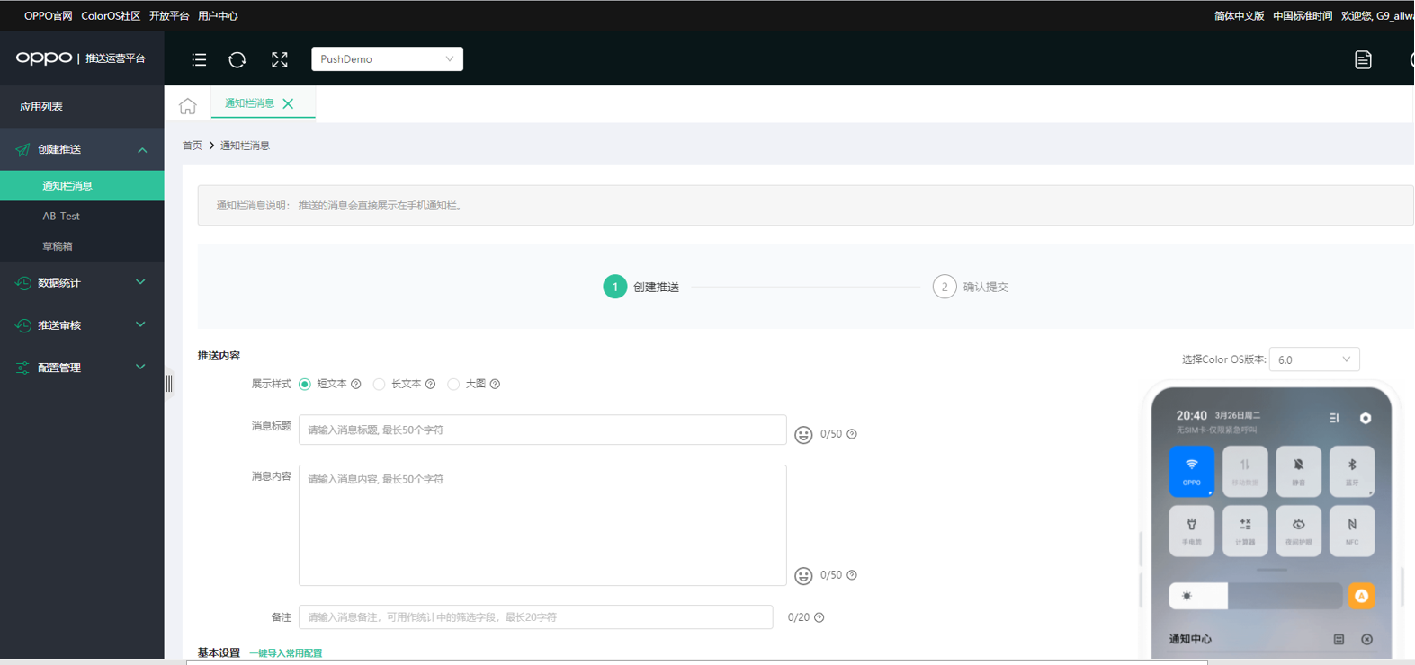Open ColorOS社区 link in top bar

111,16
